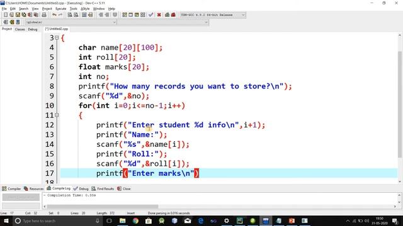Screen dimensions: 403x226
Task: Open the AStyle menu
Action: pos(85,9)
